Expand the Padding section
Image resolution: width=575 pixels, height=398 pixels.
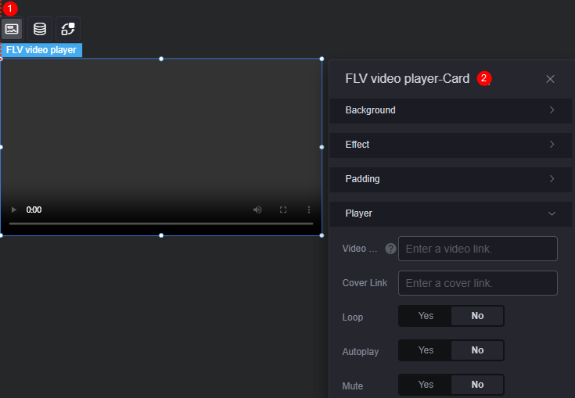(451, 179)
